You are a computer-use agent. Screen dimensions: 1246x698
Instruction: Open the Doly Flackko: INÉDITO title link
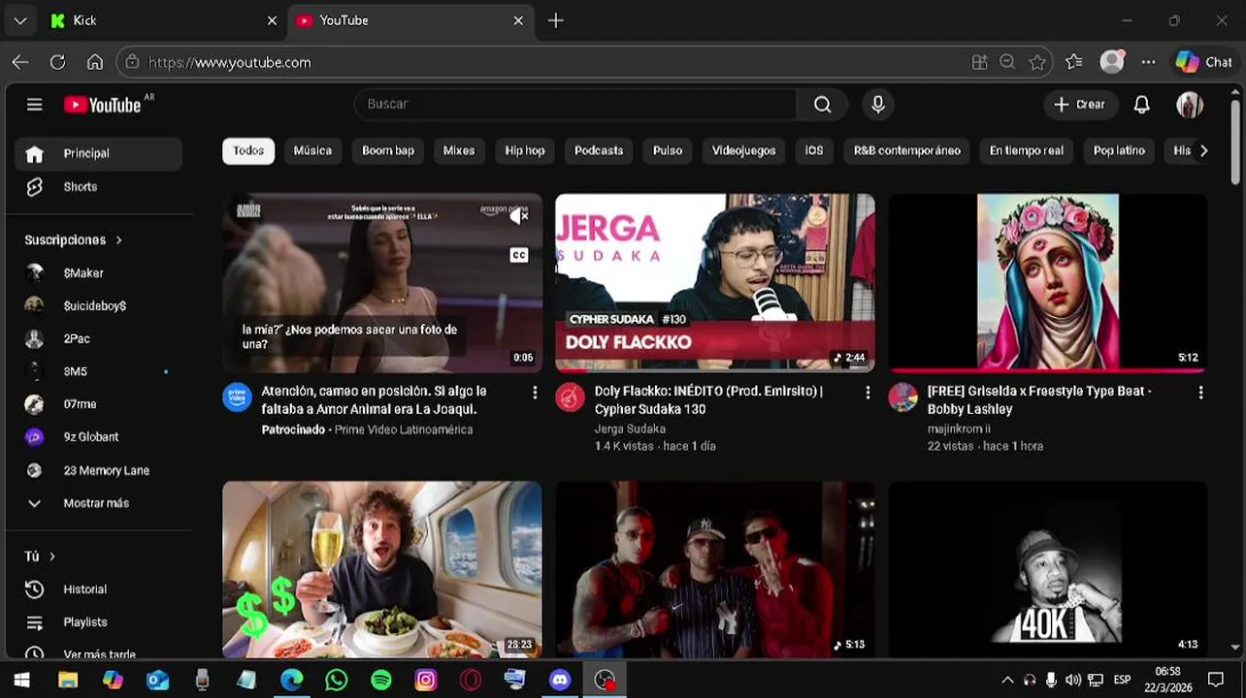[x=708, y=400]
